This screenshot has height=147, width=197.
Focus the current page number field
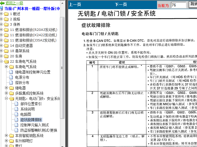(178, 5)
